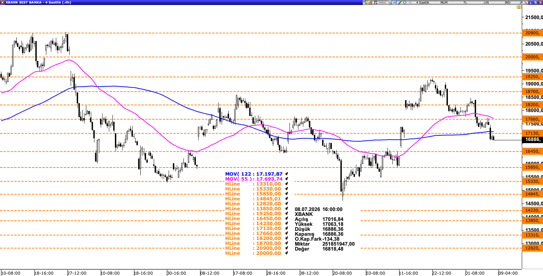Select the HLine 17660,00 legend entry
This screenshot has height=276, width=543.
coord(253,233)
